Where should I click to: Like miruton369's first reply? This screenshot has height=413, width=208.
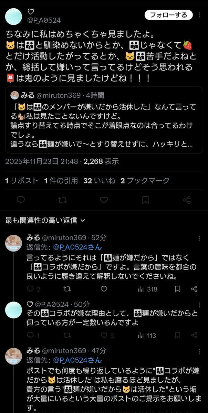104,289
